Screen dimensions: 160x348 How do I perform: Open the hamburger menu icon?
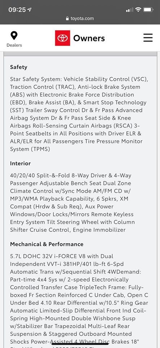click(148, 38)
